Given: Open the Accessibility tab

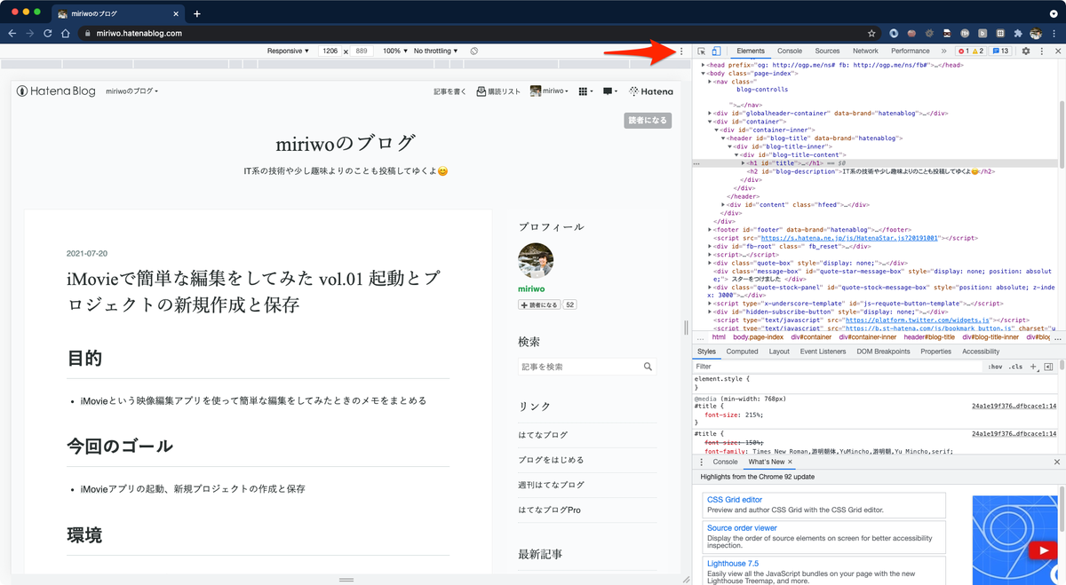Looking at the screenshot, I should pyautogui.click(x=981, y=352).
